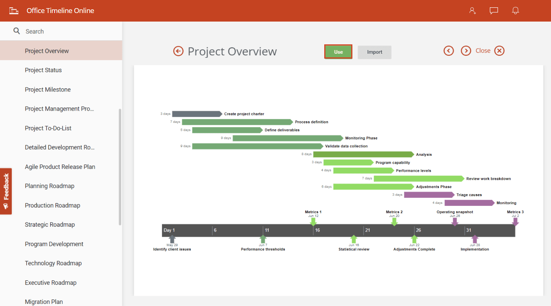Click the search magnifier icon
Viewport: 551px width, 306px height.
tap(16, 31)
